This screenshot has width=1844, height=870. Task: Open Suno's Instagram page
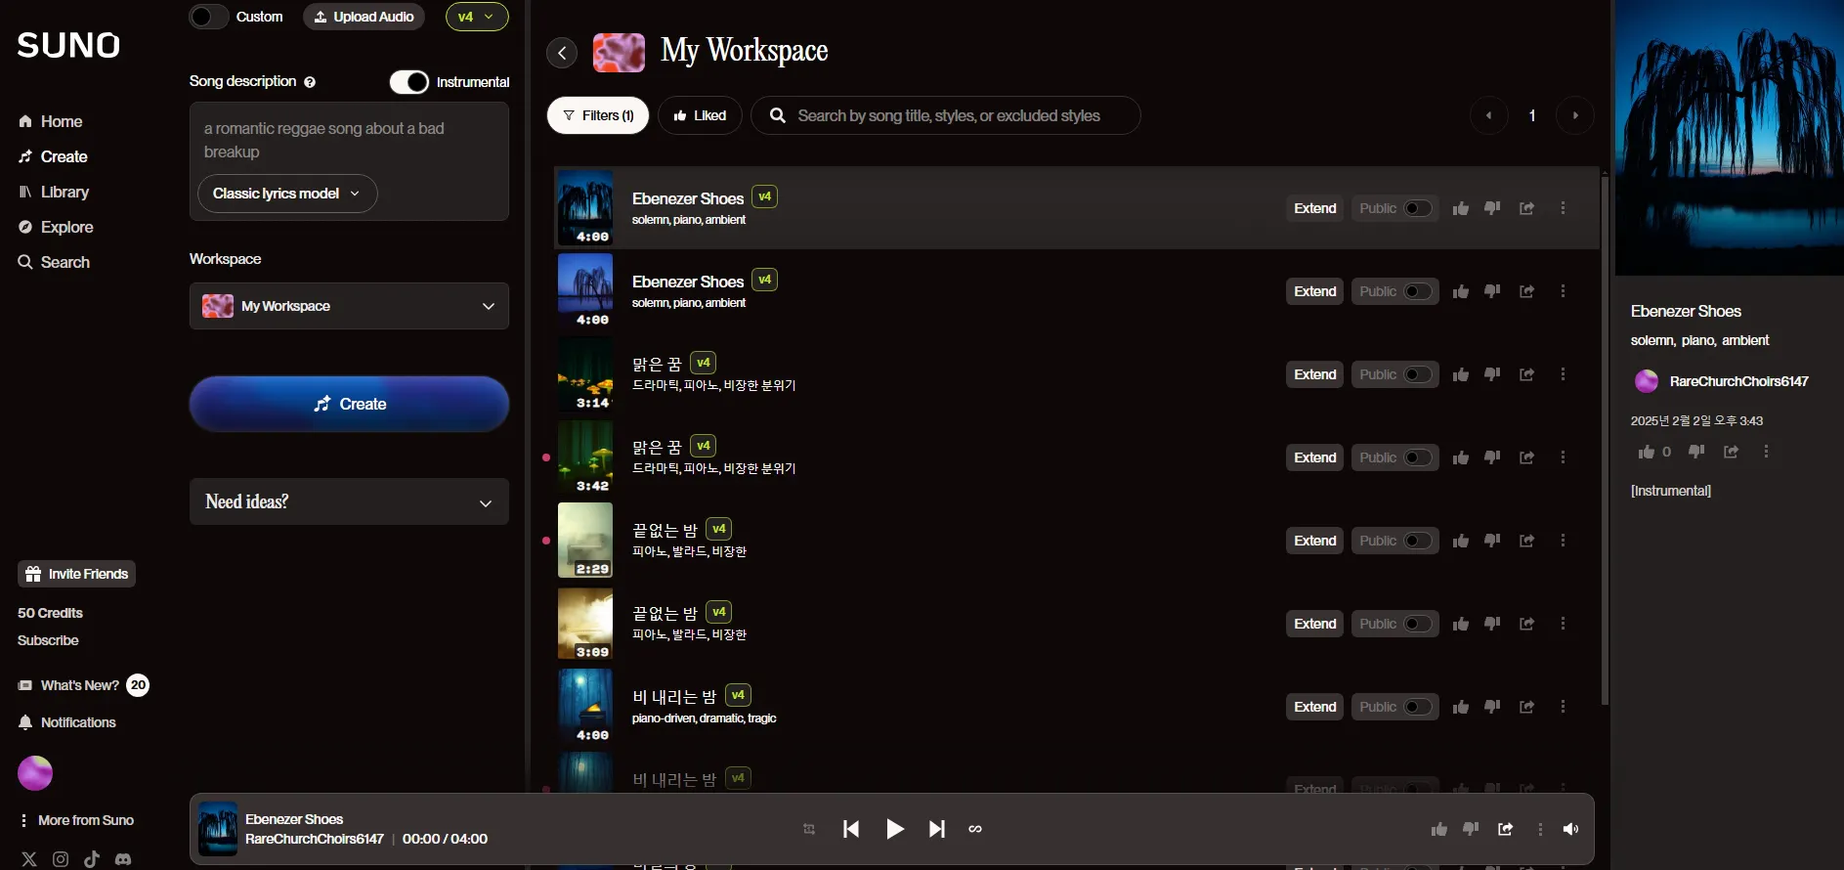(x=61, y=859)
